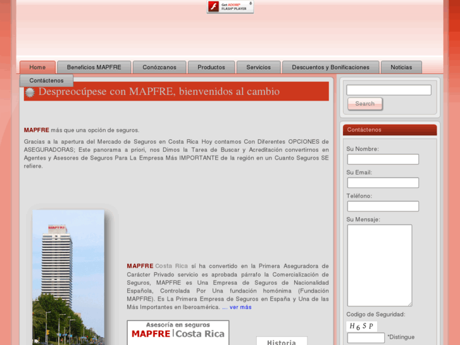
Task: Click the 'Su Mensaje:' label
Action: (363, 219)
